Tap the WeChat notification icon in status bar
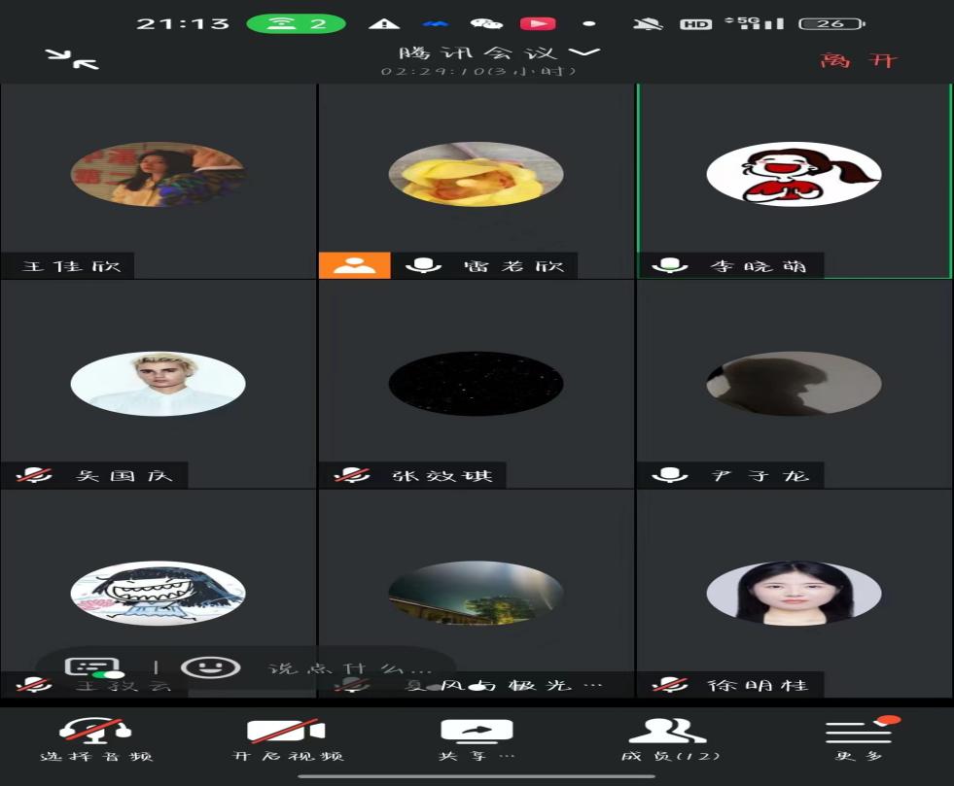 coord(487,23)
